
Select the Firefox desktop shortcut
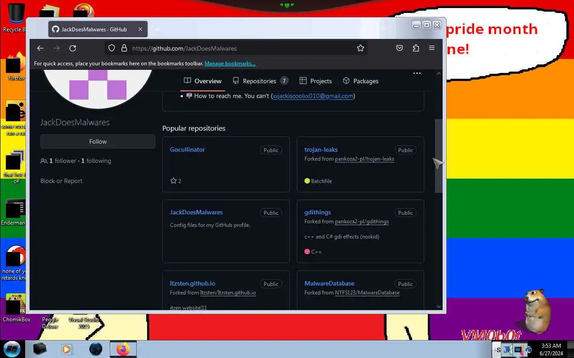click(16, 66)
